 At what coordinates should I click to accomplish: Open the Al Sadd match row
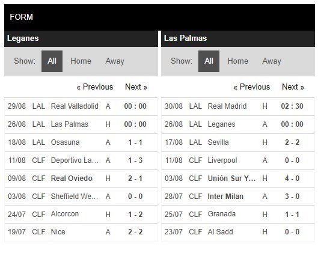point(238,232)
